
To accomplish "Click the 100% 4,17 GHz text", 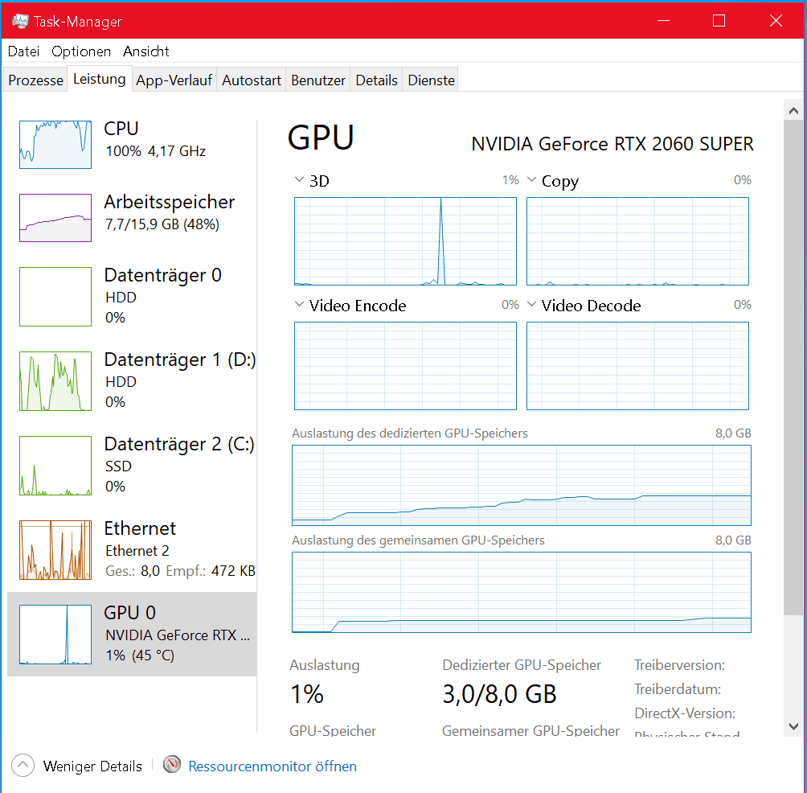I will (155, 151).
